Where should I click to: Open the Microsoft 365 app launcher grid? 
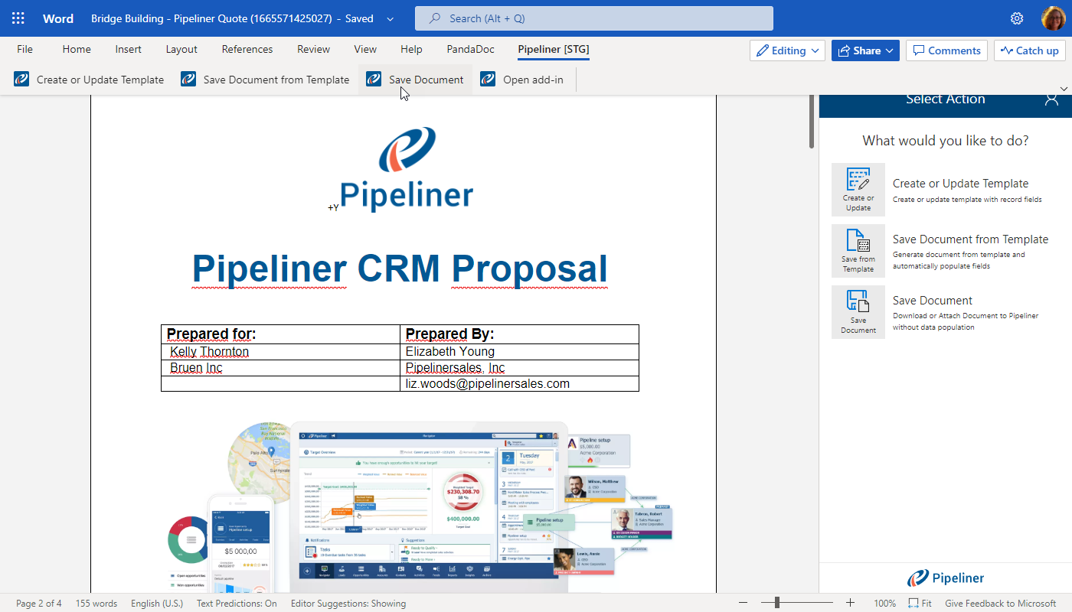[x=18, y=18]
